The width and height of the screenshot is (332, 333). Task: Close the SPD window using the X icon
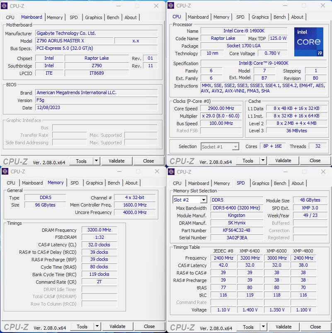pos(322,172)
